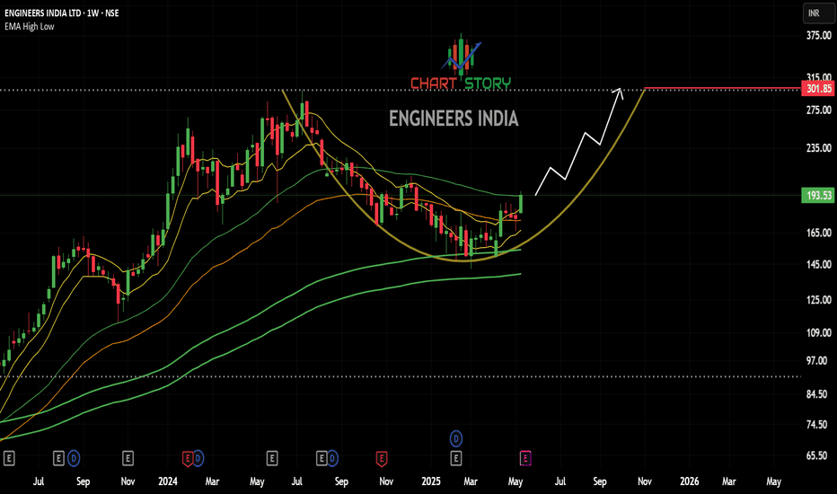Click the 2026 label on time axis
The height and width of the screenshot is (494, 837).
(689, 481)
